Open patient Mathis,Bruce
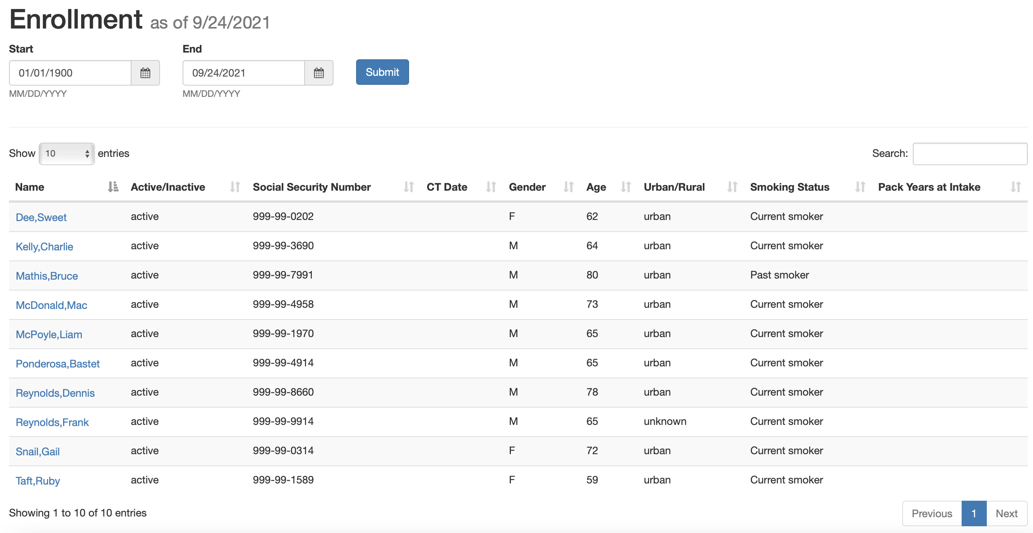Screen dimensions: 1033x533 47,276
